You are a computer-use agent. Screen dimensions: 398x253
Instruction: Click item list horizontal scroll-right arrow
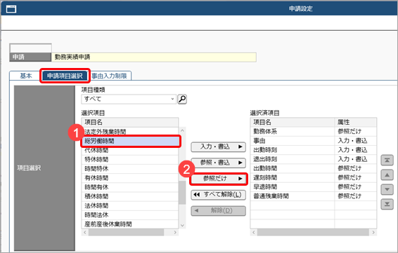click(175, 232)
